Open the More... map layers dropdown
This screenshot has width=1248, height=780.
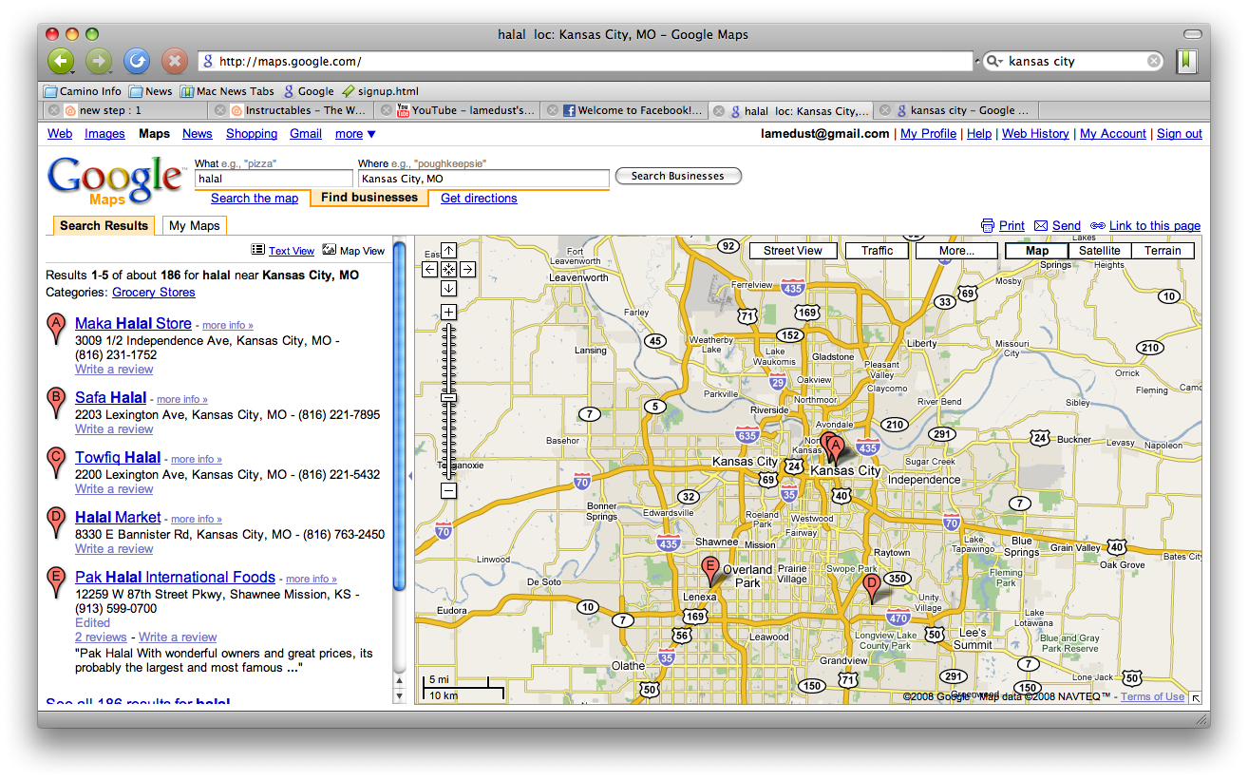tap(956, 251)
